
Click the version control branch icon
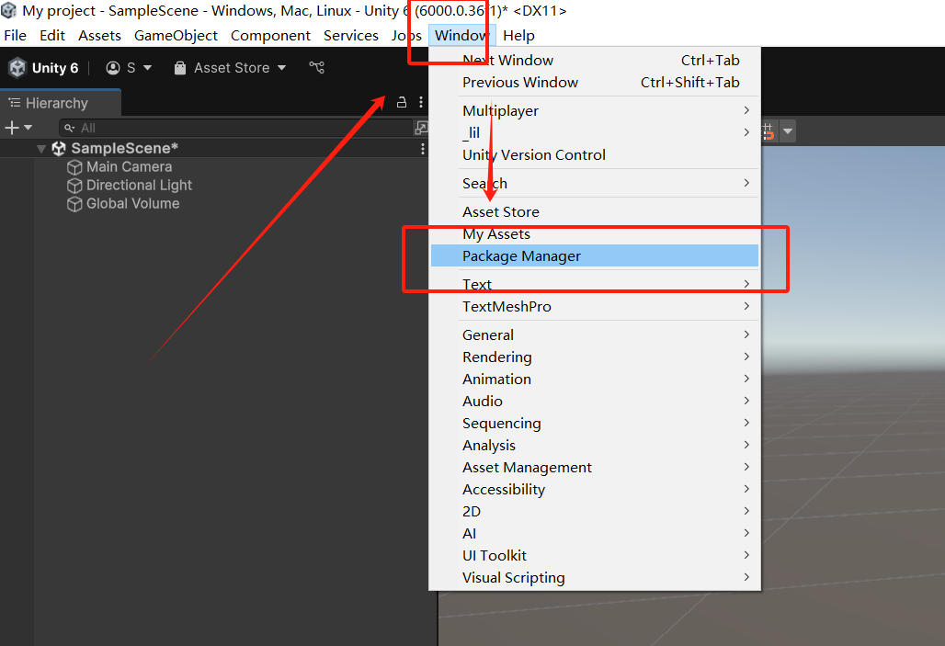[317, 67]
